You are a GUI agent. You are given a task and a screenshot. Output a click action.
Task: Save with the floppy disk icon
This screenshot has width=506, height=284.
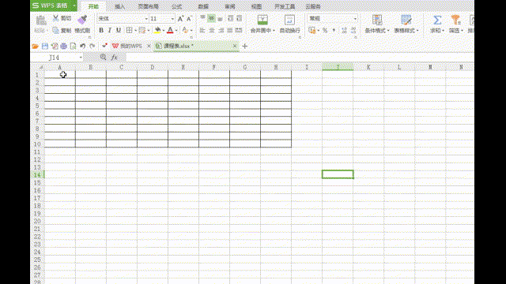45,47
